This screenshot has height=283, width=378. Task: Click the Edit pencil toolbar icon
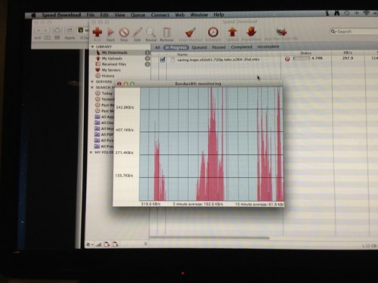pos(138,32)
